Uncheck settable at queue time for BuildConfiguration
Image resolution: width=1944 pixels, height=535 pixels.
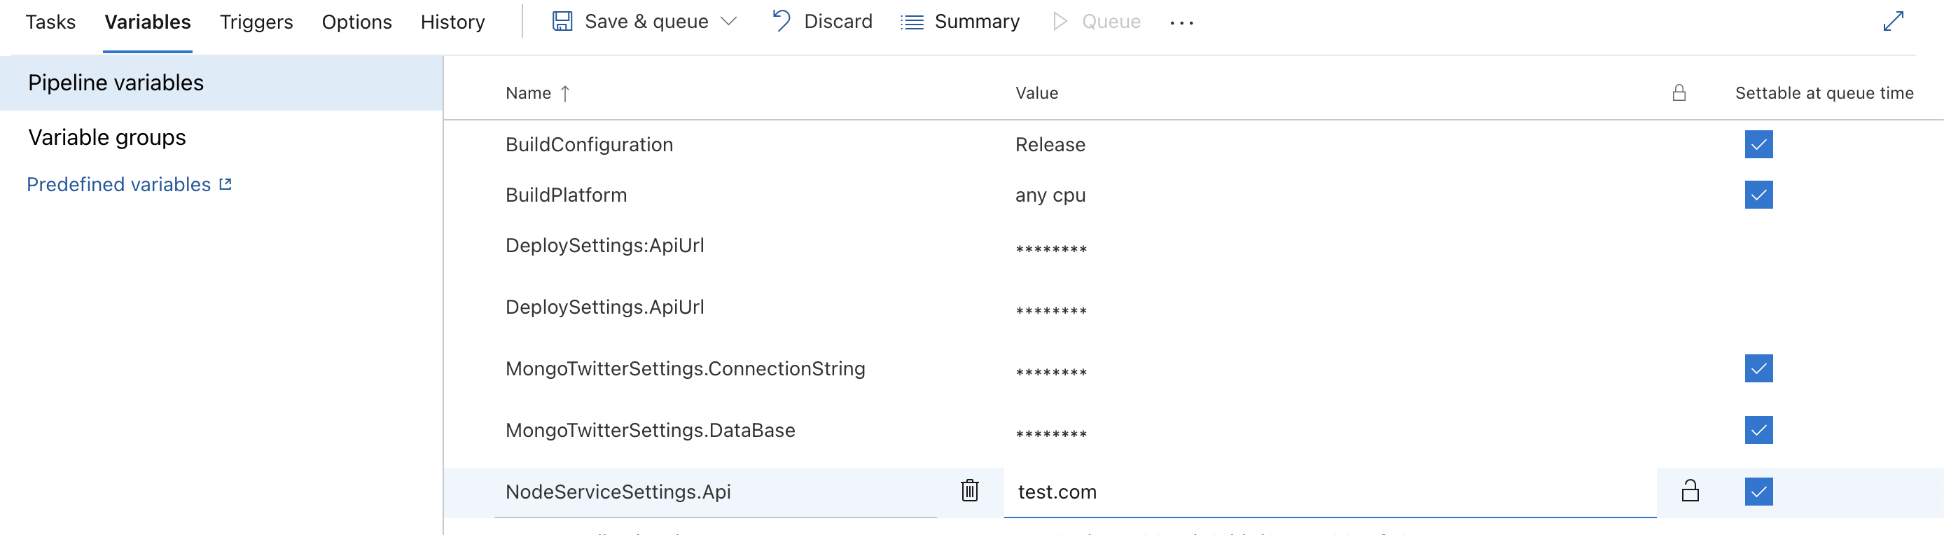point(1758,144)
